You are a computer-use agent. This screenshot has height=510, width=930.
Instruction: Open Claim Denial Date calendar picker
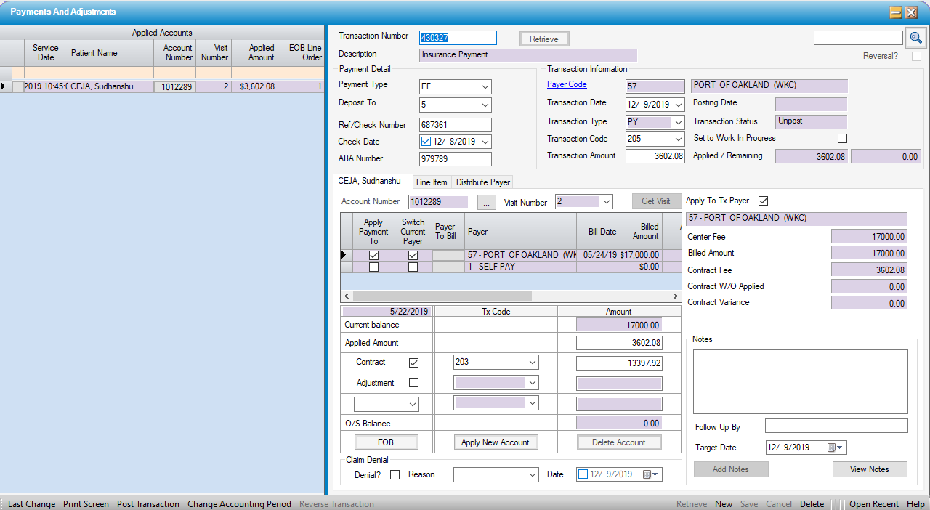coord(648,474)
